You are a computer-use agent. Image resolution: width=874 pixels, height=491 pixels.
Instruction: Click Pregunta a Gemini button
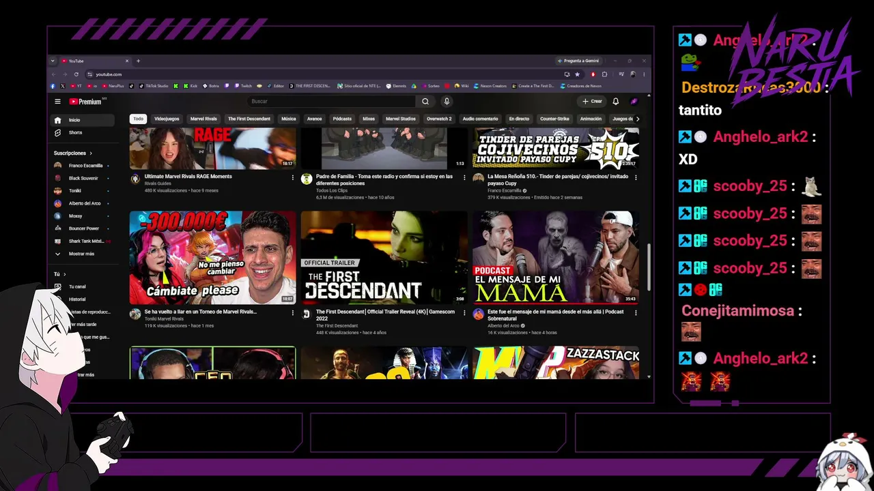point(578,61)
